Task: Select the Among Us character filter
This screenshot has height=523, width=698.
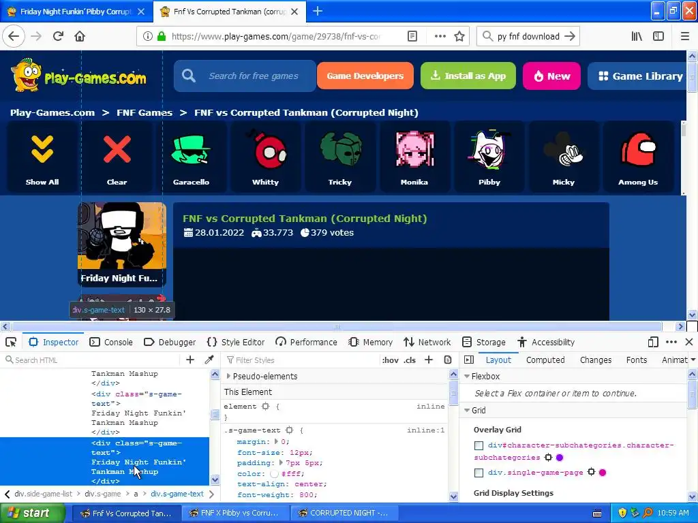Action: point(638,157)
